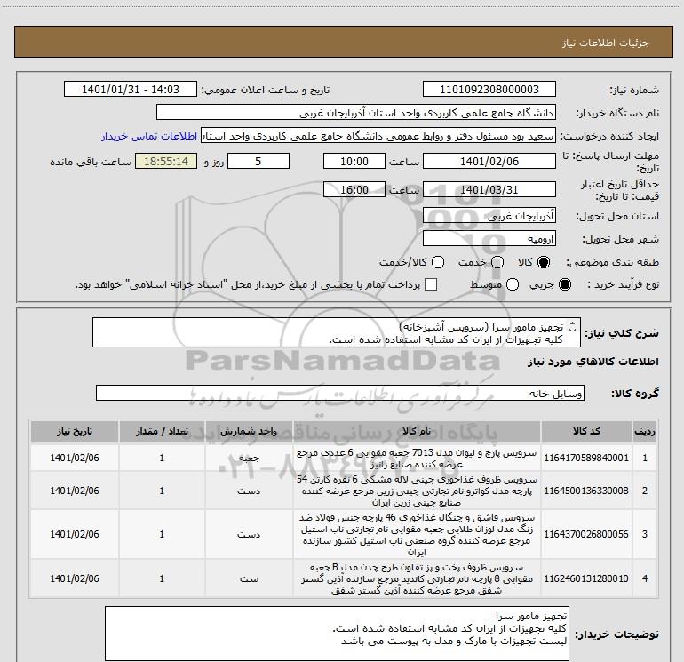Open the اطلاعات تماس خریدار link
Viewport: 684px width, 662px height.
tap(149, 136)
